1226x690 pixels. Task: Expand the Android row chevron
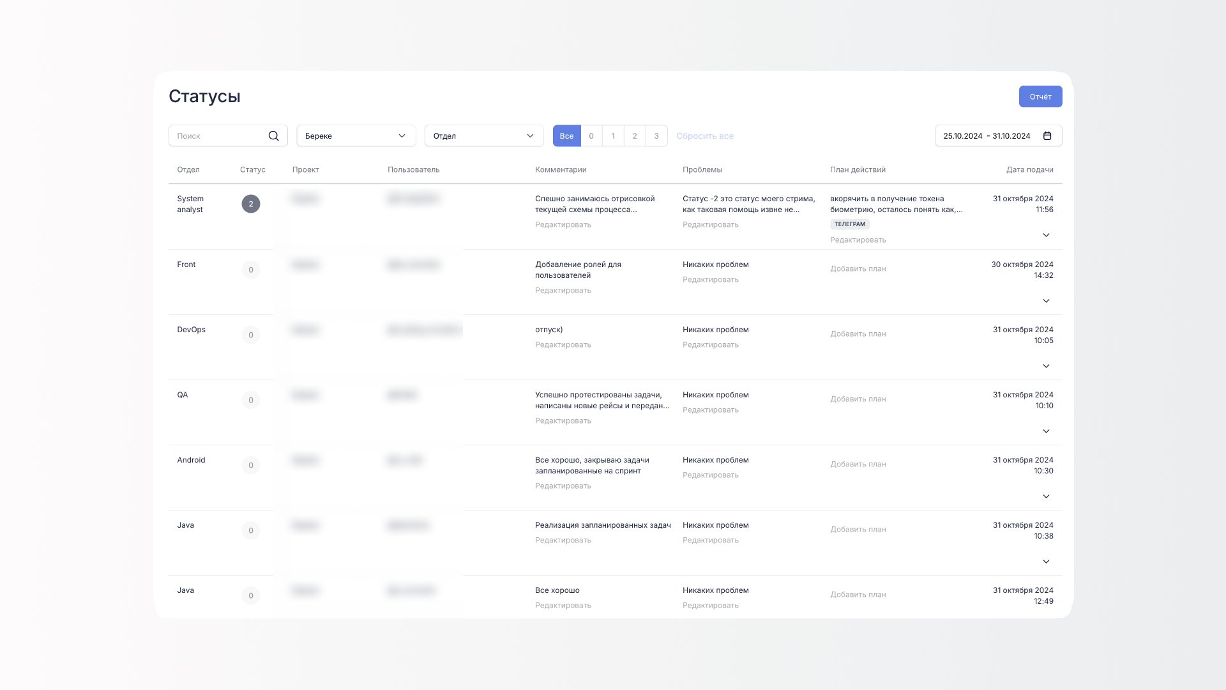(x=1046, y=496)
